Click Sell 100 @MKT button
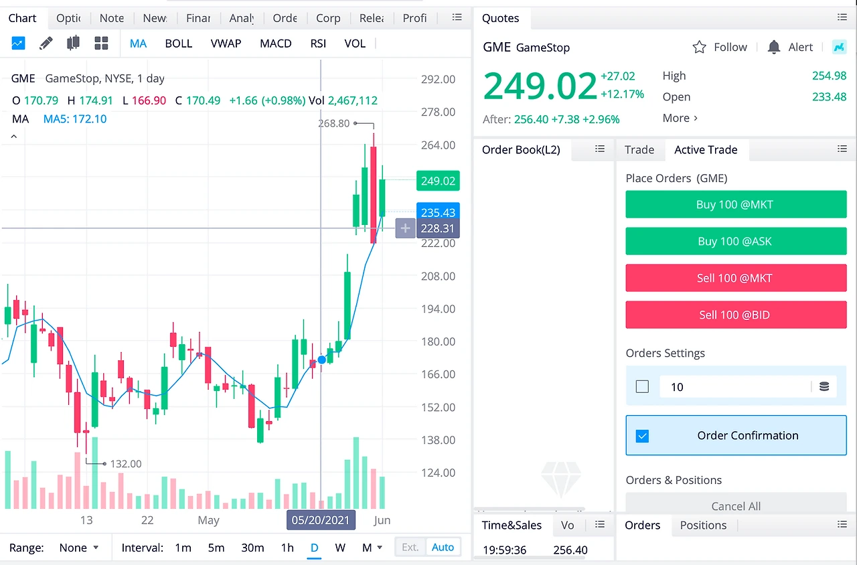 pyautogui.click(x=736, y=278)
